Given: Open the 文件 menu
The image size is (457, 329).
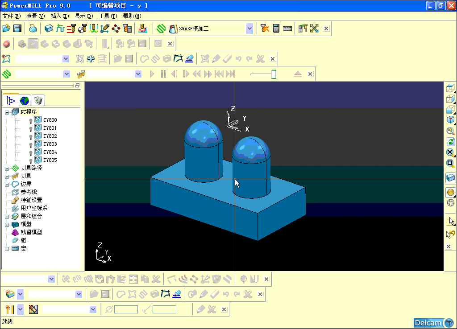Looking at the screenshot, I should (11, 16).
